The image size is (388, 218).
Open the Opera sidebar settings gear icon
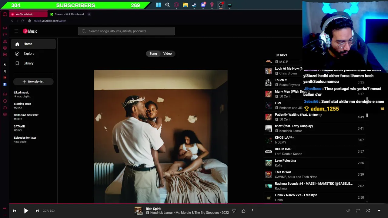[x=5, y=114]
